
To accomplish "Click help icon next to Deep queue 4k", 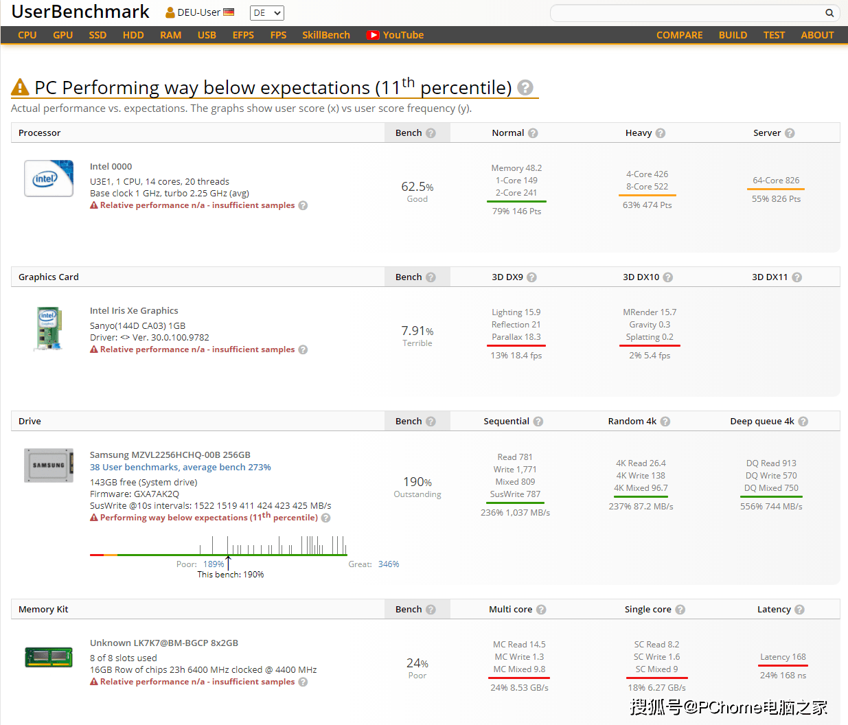I will [x=803, y=422].
